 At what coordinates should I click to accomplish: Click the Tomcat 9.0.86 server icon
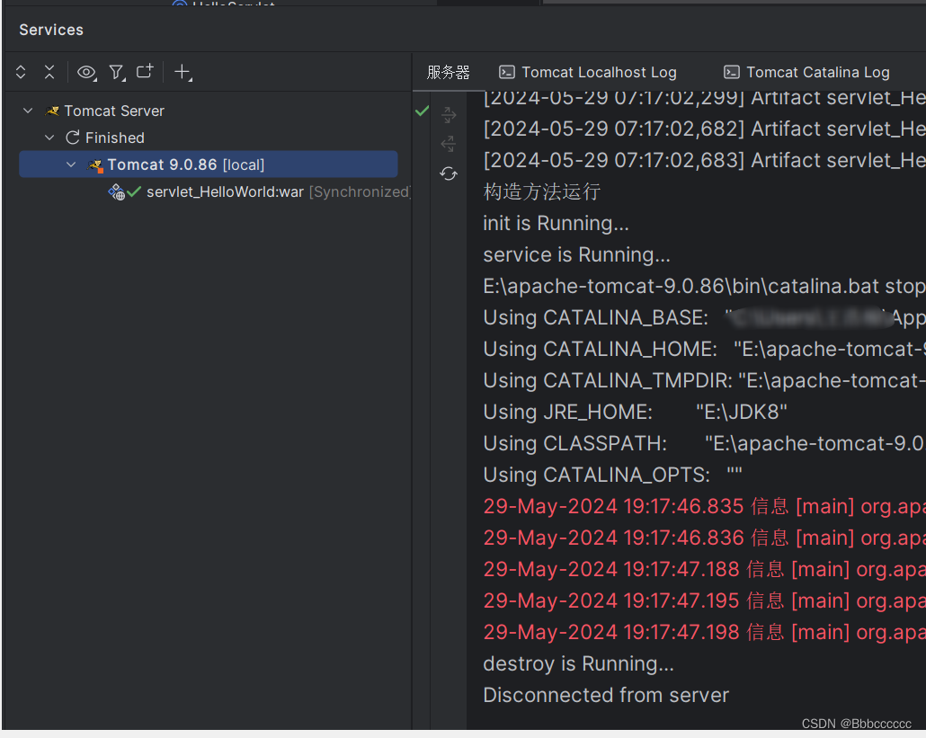click(95, 165)
